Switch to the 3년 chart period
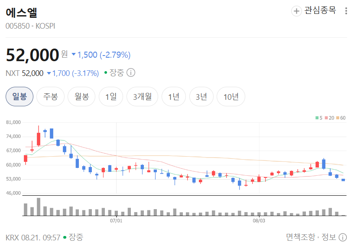 click(x=201, y=97)
